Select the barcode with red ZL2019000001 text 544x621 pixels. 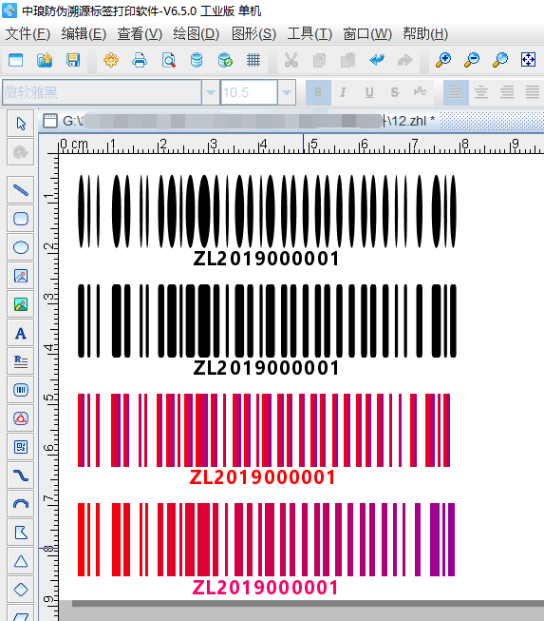tap(264, 439)
